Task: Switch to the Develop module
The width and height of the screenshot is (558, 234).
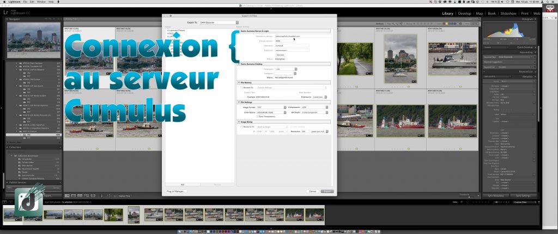Action: pos(464,14)
